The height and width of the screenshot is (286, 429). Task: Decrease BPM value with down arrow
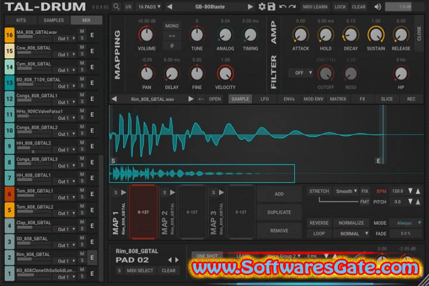click(410, 191)
